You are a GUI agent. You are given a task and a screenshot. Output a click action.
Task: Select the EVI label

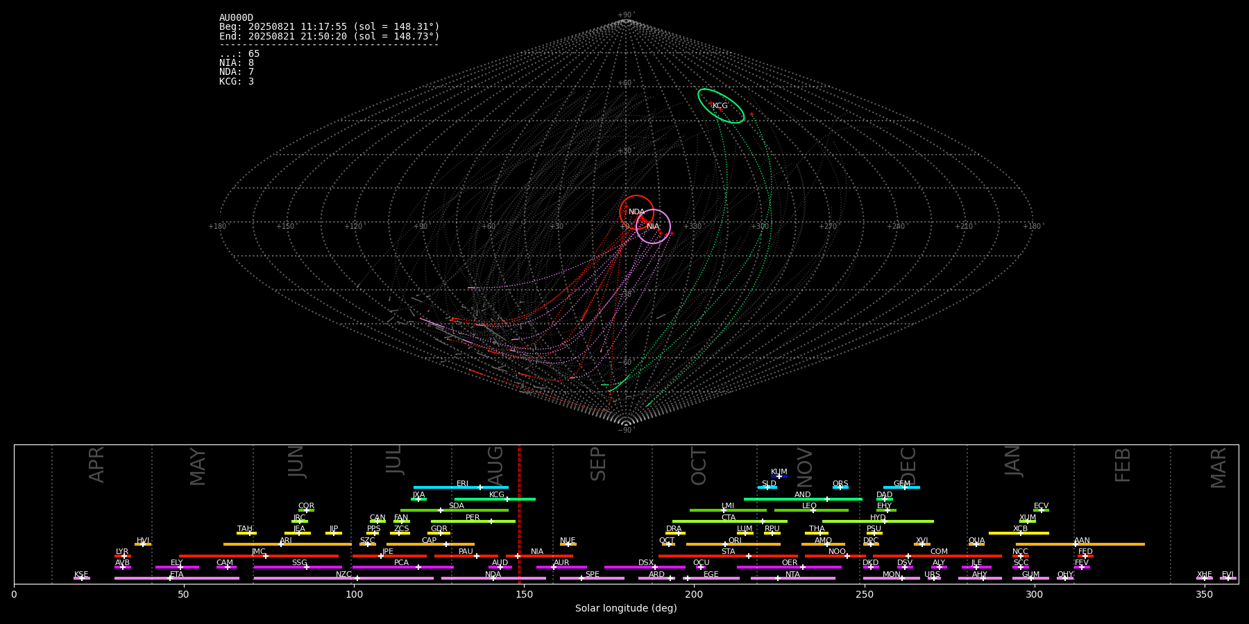[x=1227, y=575]
